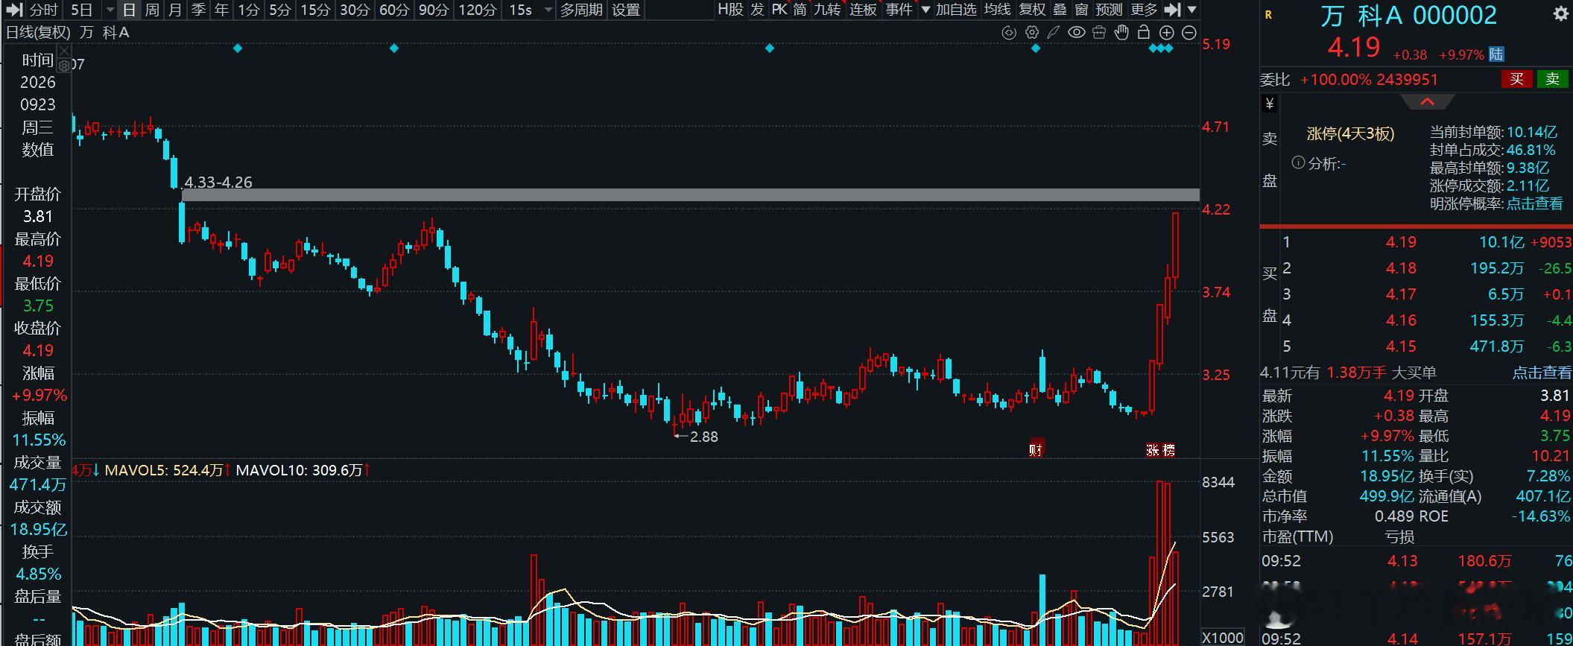Toggle 九转 indicator
Viewport: 1573px width, 646px height.
click(x=826, y=10)
